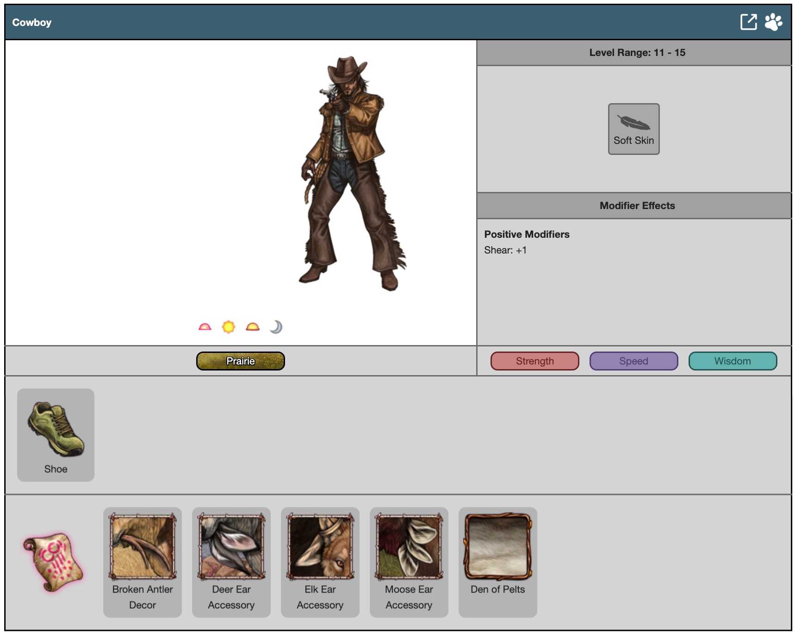
Task: Select the sun daytime icon
Action: pyautogui.click(x=229, y=327)
